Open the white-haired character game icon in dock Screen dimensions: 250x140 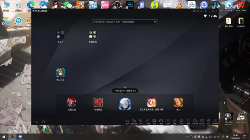pyautogui.click(x=125, y=104)
